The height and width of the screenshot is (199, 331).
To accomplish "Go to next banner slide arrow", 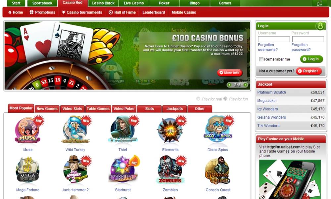I will [245, 85].
